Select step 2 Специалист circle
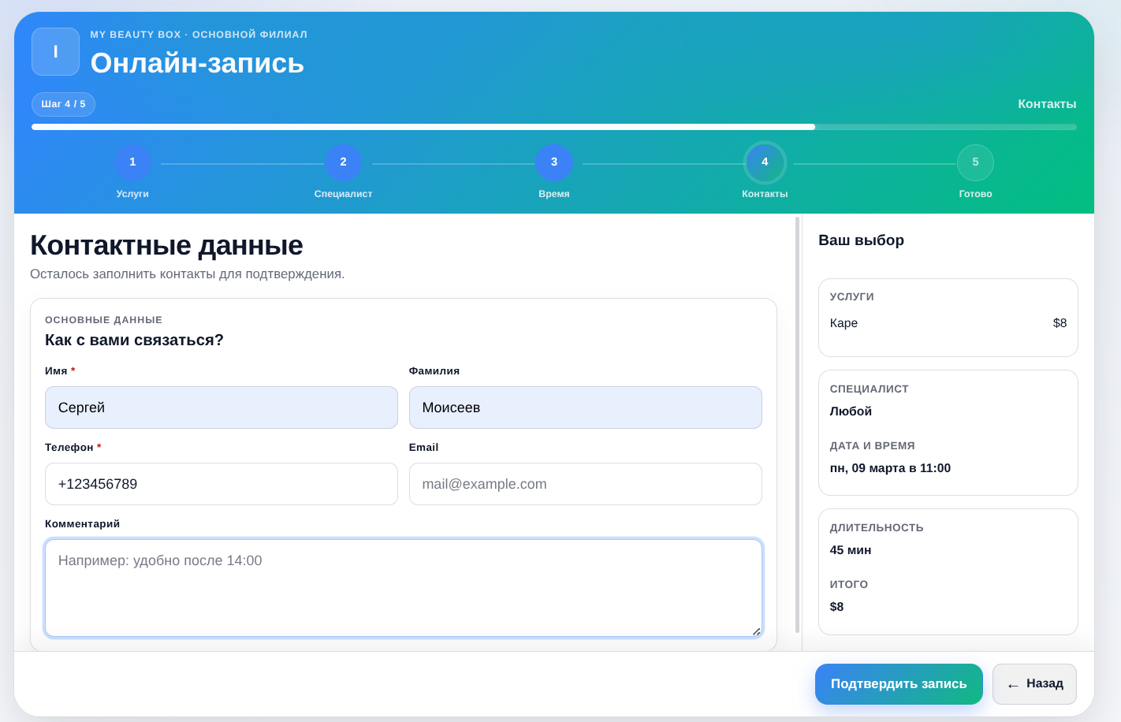This screenshot has height=722, width=1121. pos(343,162)
